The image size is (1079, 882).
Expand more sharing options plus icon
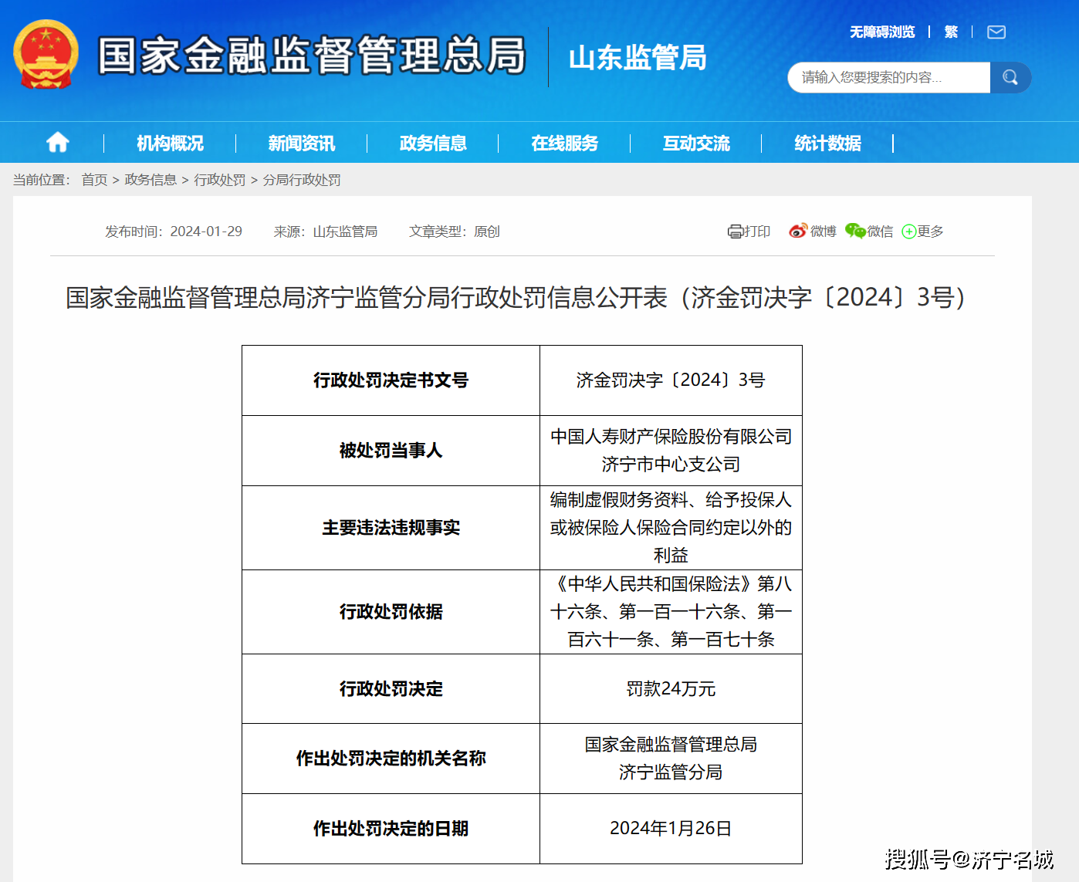[908, 231]
